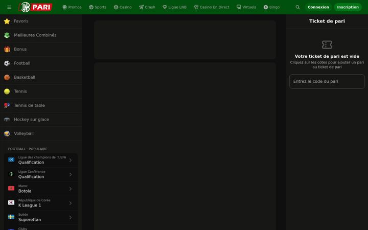The height and width of the screenshot is (230, 368).
Task: Open the Crash menu item
Action: click(x=147, y=7)
